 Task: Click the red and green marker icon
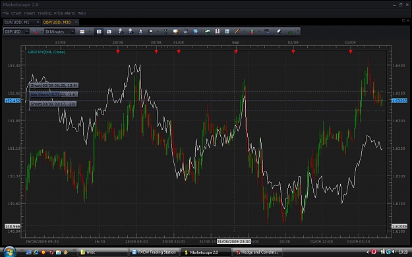(252, 32)
